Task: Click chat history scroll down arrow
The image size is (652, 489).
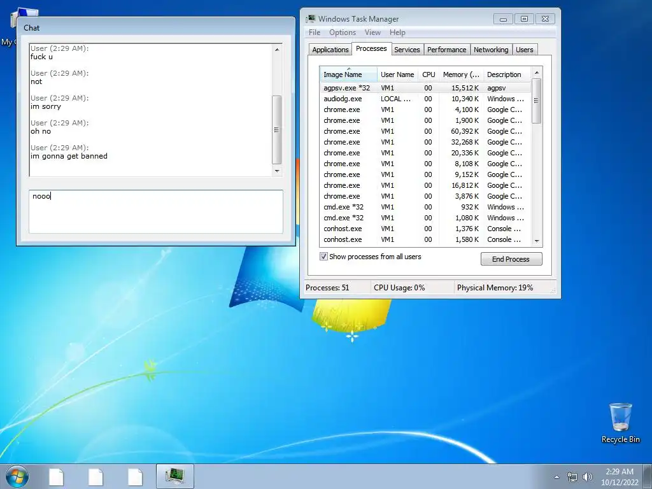Action: [x=277, y=171]
